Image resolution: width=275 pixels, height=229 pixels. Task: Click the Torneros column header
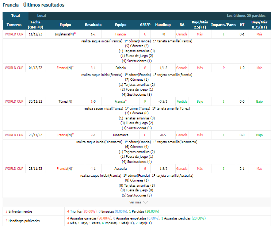click(x=14, y=25)
